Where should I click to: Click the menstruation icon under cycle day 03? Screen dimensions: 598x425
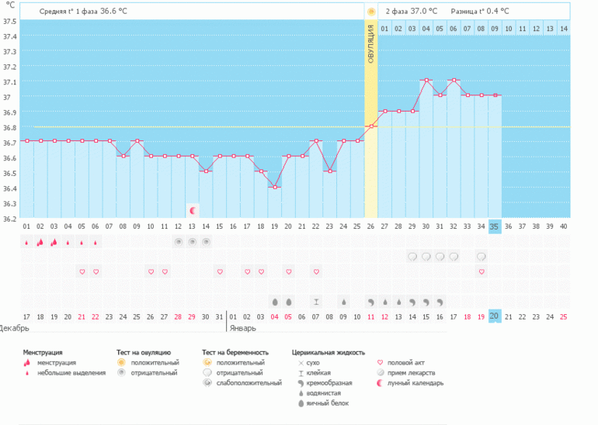[x=54, y=242]
